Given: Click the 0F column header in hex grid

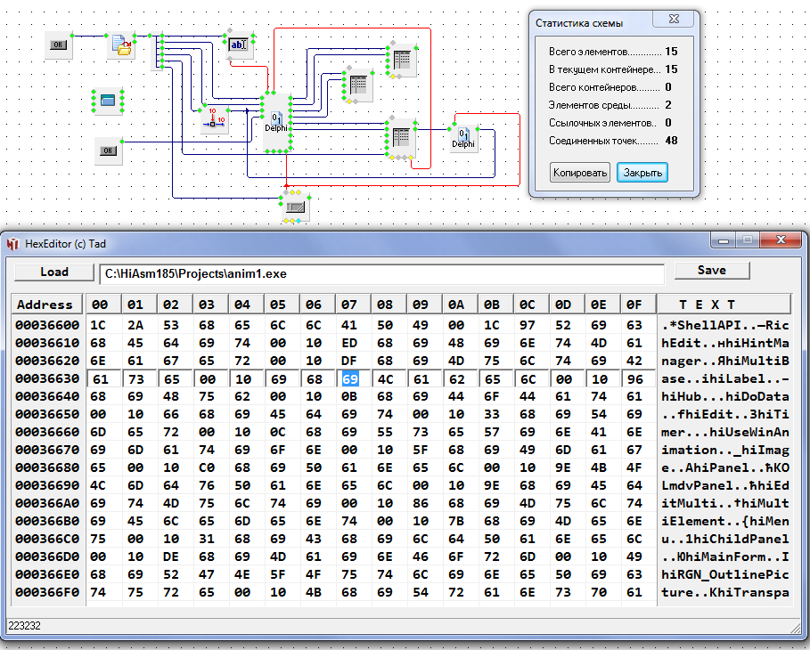Looking at the screenshot, I should click(x=634, y=305).
